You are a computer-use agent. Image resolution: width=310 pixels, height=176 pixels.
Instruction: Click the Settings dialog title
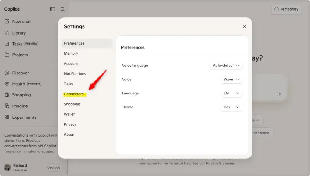point(74,27)
